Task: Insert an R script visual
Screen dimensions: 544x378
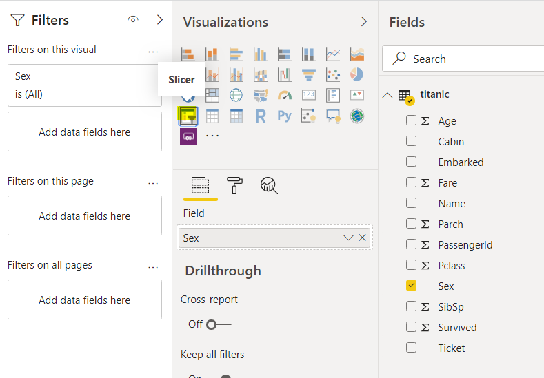Action: click(x=260, y=116)
